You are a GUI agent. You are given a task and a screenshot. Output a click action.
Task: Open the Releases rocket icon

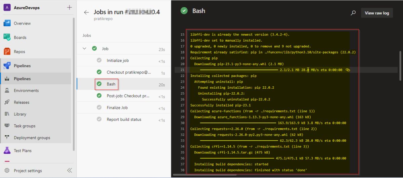[7, 102]
